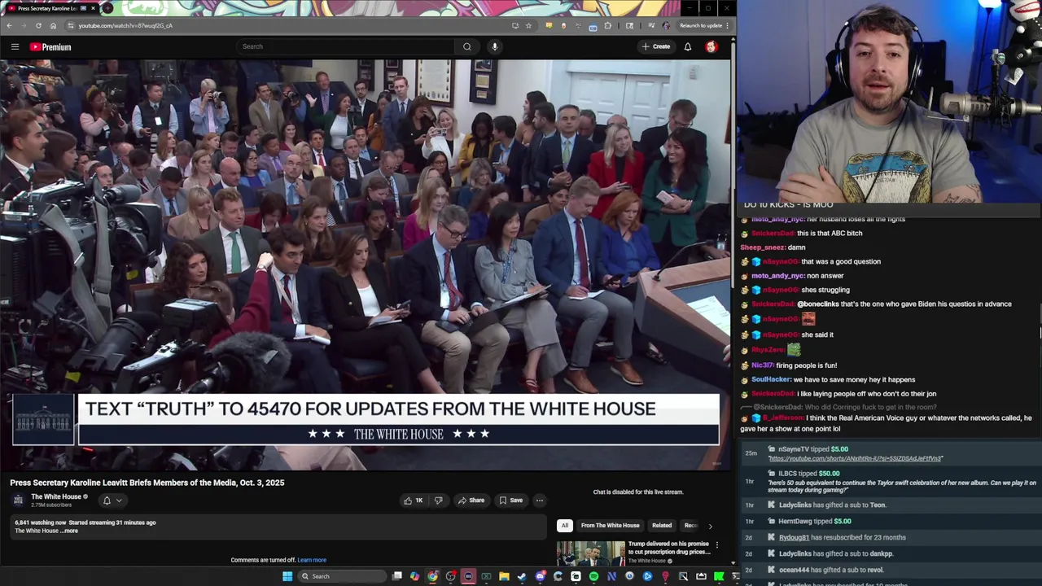The image size is (1042, 586).
Task: Click the video title text
Action: [147, 483]
